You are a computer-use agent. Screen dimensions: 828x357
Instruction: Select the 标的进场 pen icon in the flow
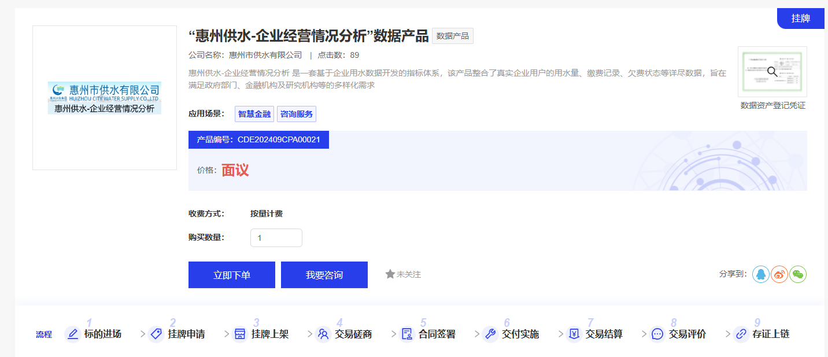coord(72,334)
